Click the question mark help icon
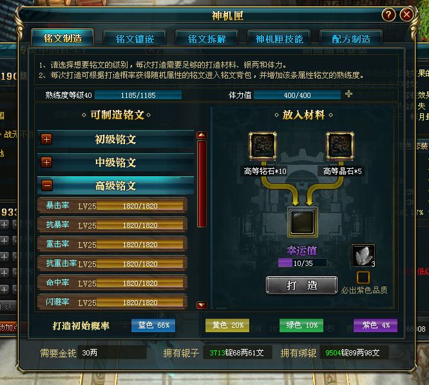429x385 pixels. pyautogui.click(x=388, y=15)
